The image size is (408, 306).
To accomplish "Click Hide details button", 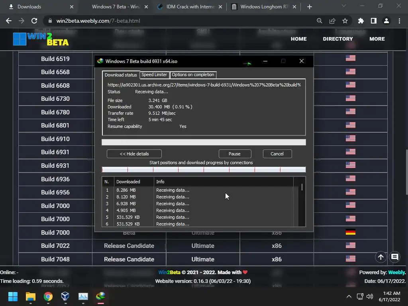I will (x=134, y=154).
